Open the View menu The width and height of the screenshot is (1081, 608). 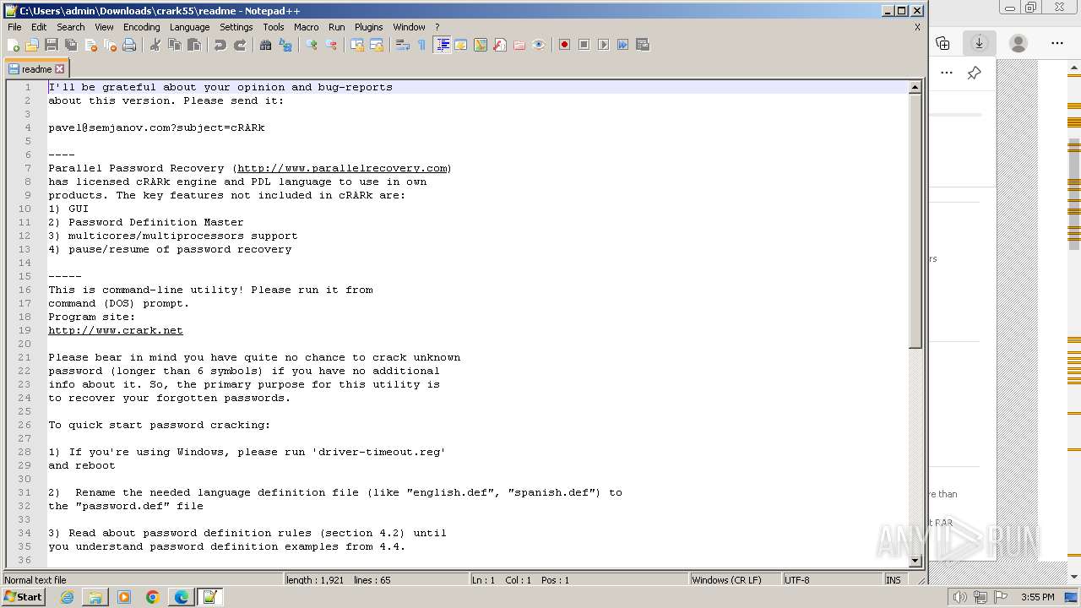[x=104, y=27]
